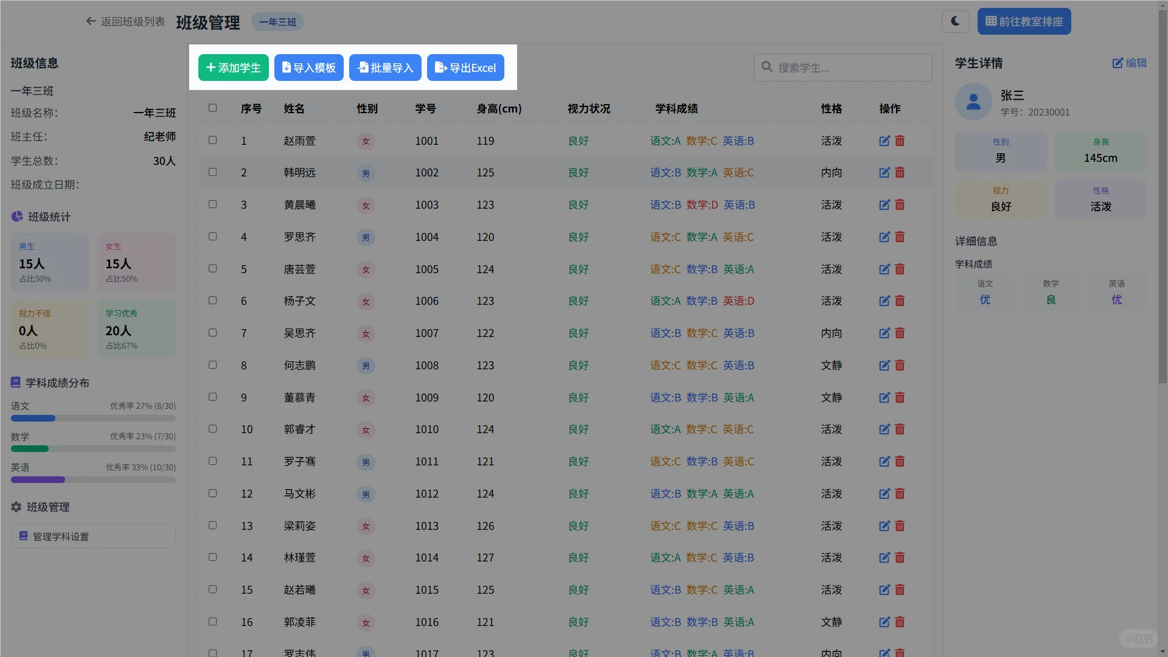The height and width of the screenshot is (657, 1168).
Task: Check the checkbox for student 黄晨曦
Action: [x=212, y=204]
